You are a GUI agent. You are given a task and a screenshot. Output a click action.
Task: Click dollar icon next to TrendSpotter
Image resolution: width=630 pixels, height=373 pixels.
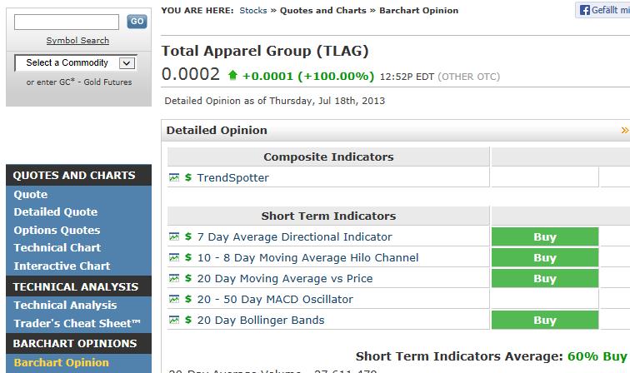(x=188, y=177)
